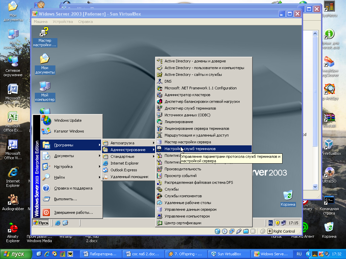Switch to Лабораторна... Word taskbar button
The width and height of the screenshot is (346, 259).
(100, 254)
